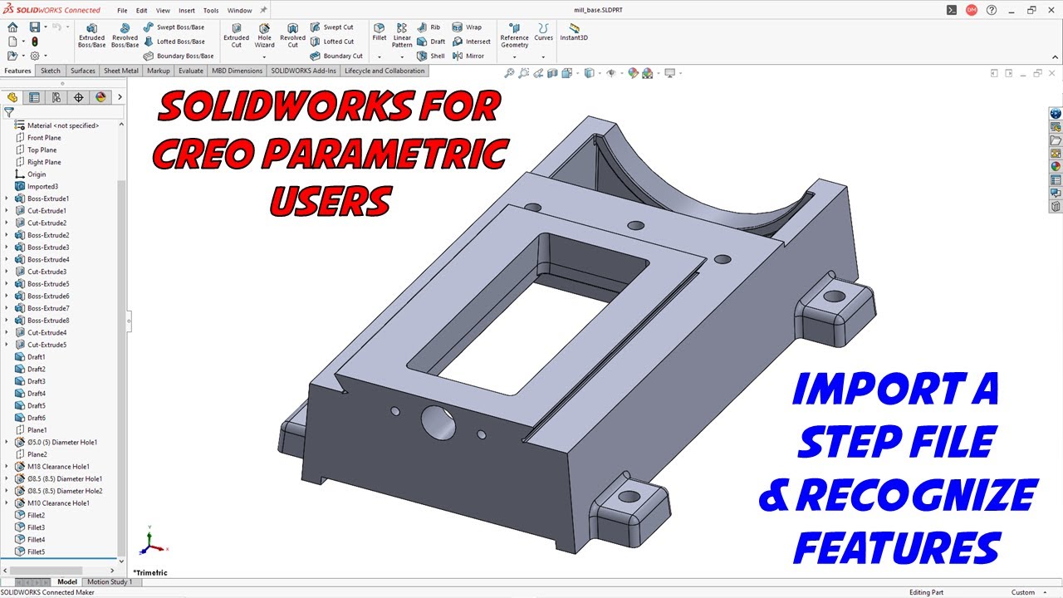1063x598 pixels.
Task: Select the Intersect tool
Action: coord(471,41)
